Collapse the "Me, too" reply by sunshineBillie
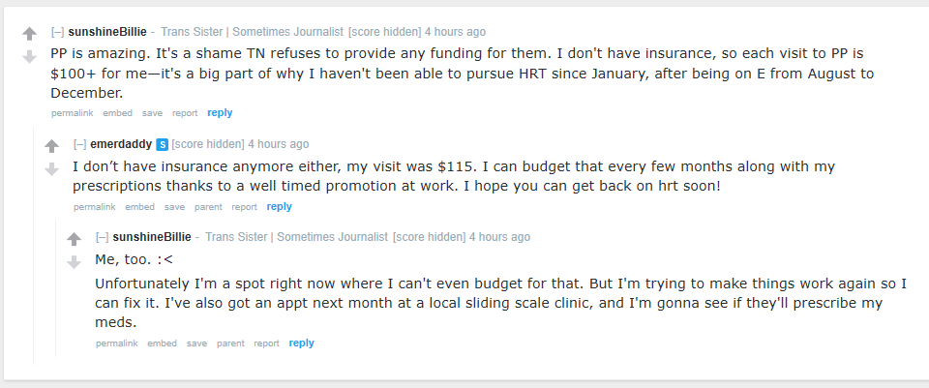Image resolution: width=929 pixels, height=388 pixels. click(x=102, y=237)
